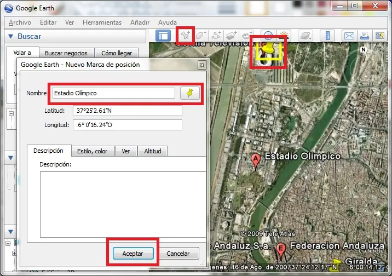This screenshot has height=276, width=392.
Task: Switch to Buscar negocios tab
Action: tap(66, 53)
